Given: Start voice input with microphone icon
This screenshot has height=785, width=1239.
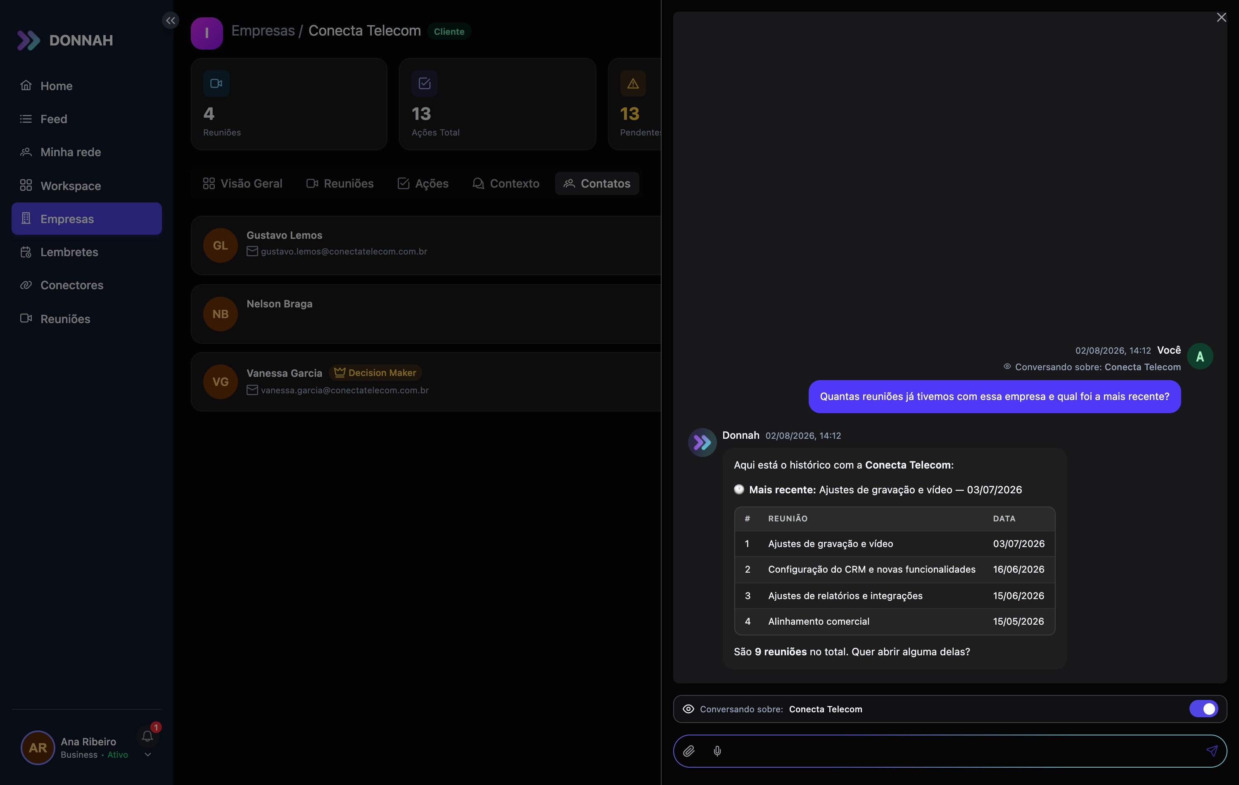Looking at the screenshot, I should point(717,752).
